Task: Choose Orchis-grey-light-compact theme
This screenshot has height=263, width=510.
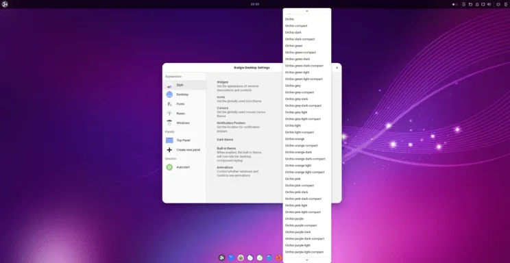Action: [307, 119]
